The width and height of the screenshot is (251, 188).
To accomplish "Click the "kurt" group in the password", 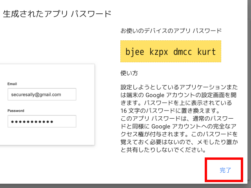I will point(206,52).
